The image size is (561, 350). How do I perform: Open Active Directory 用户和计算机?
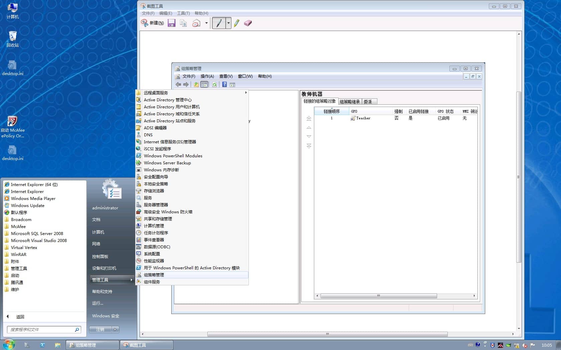tap(192, 107)
